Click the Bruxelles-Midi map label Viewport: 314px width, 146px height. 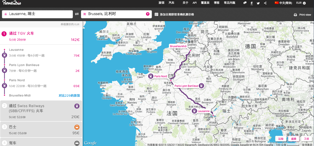178,46
